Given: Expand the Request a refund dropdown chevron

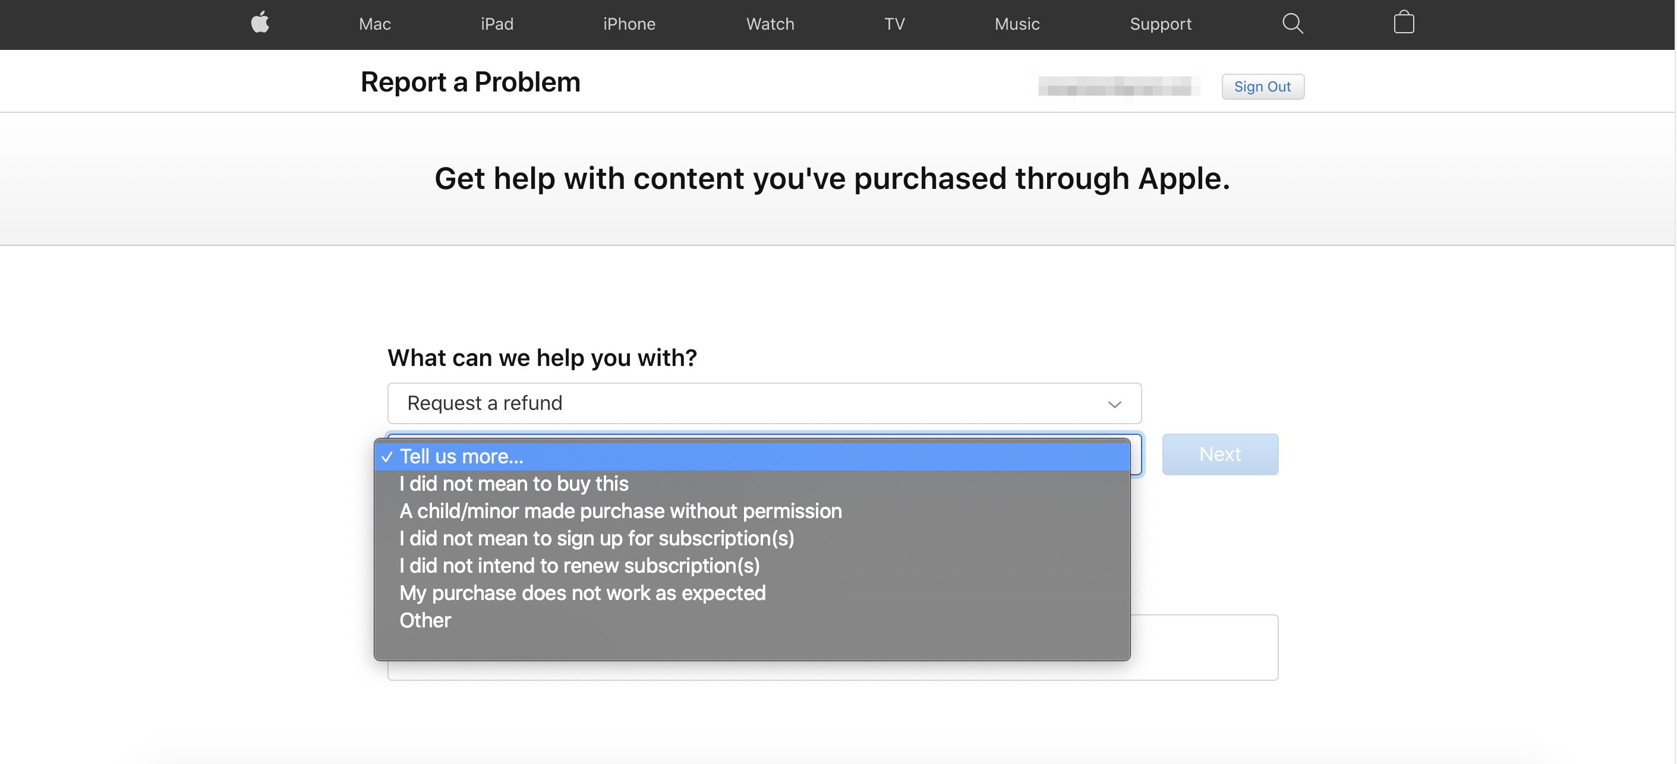Looking at the screenshot, I should pyautogui.click(x=1114, y=404).
